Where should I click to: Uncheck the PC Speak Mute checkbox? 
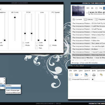[x=50, y=45]
